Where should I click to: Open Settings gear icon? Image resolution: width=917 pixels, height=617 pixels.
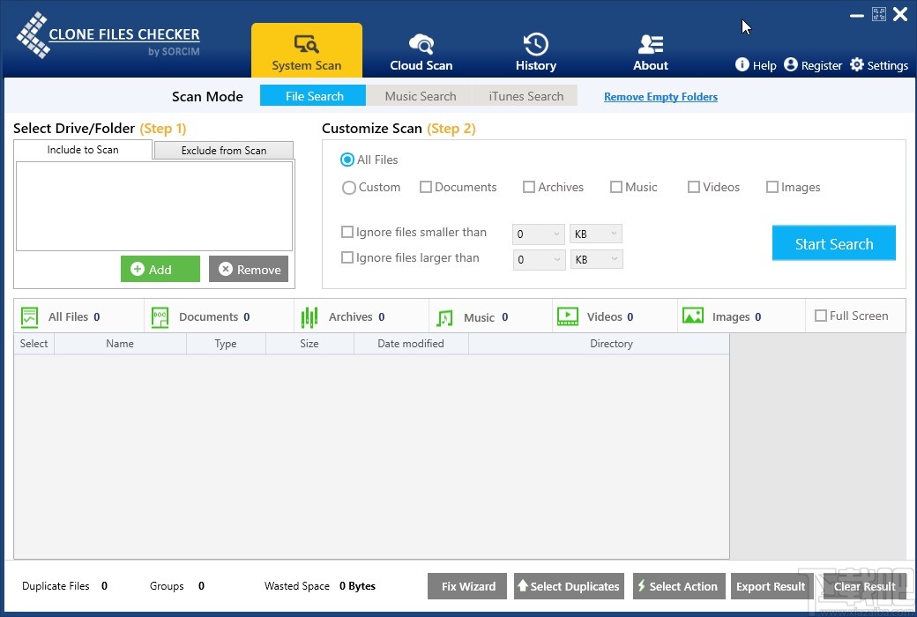tap(857, 64)
